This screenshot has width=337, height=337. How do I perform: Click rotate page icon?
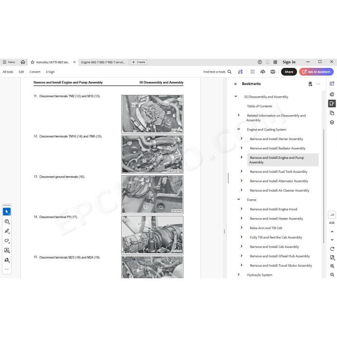[x=332, y=249]
